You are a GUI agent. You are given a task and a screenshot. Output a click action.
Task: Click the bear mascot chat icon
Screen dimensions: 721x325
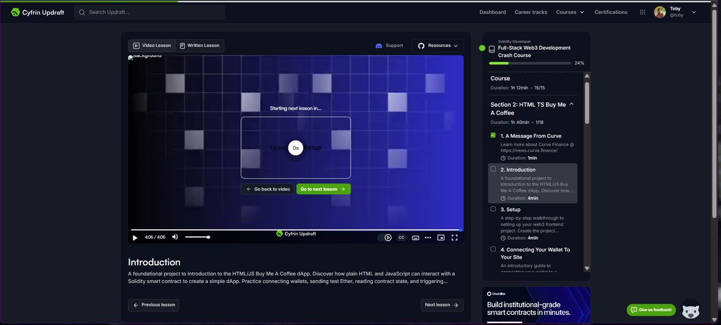point(691,309)
